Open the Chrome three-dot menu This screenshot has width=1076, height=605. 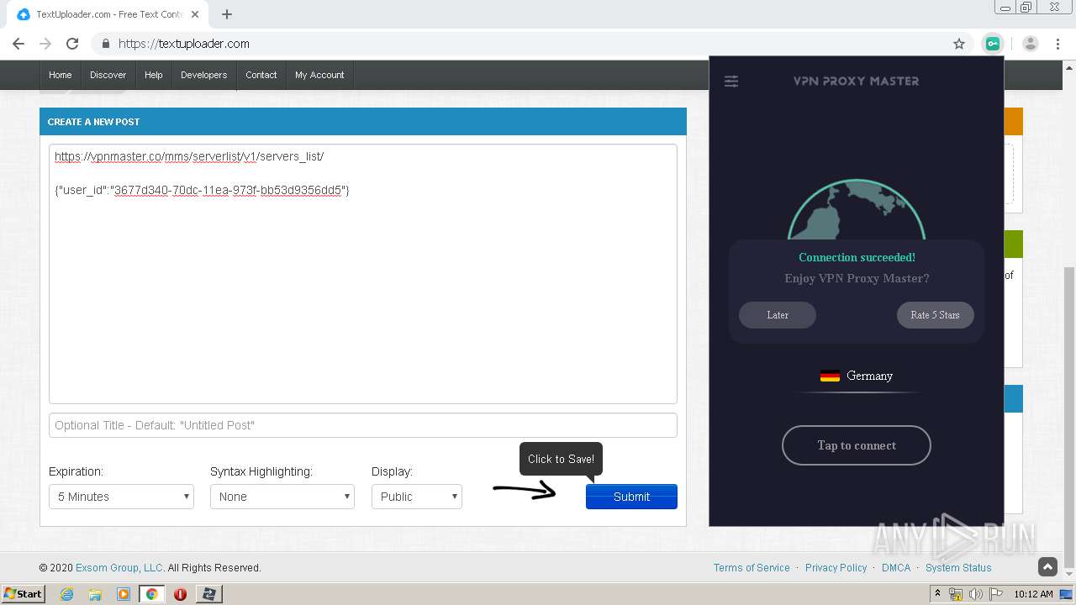[1058, 44]
